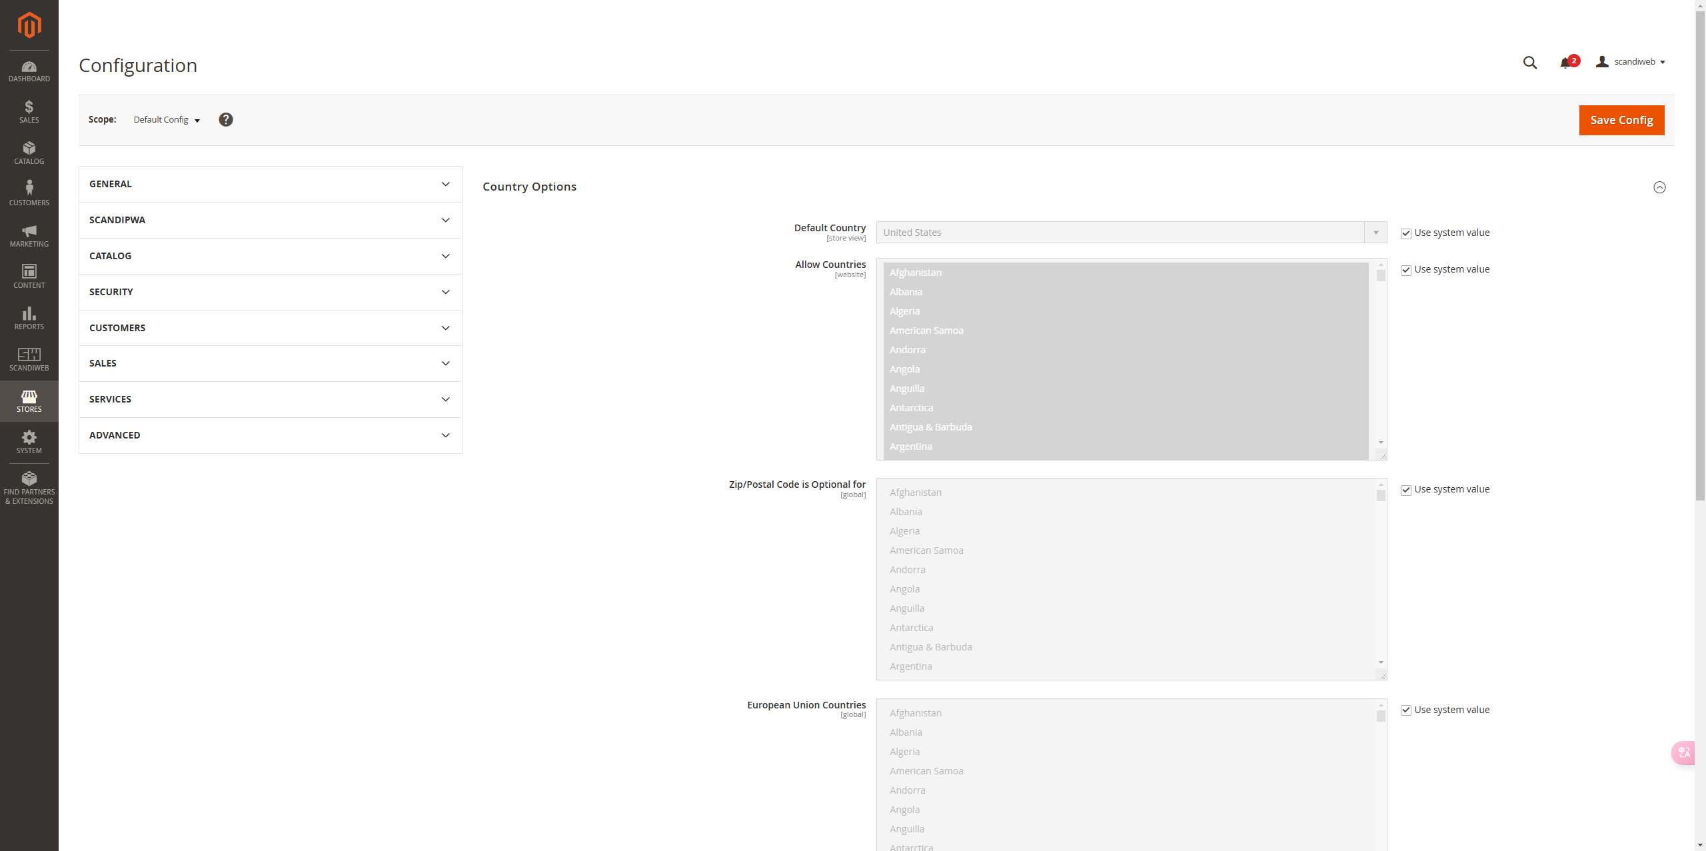1706x851 pixels.
Task: Open the Dashboard sidebar icon
Action: coord(29,71)
